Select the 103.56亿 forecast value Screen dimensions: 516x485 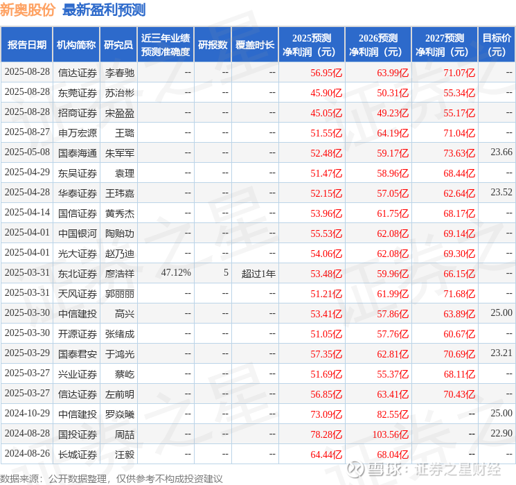click(x=391, y=434)
